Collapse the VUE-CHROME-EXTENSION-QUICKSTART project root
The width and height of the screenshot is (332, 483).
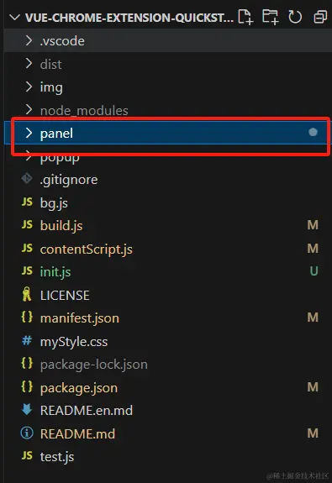pos(14,18)
